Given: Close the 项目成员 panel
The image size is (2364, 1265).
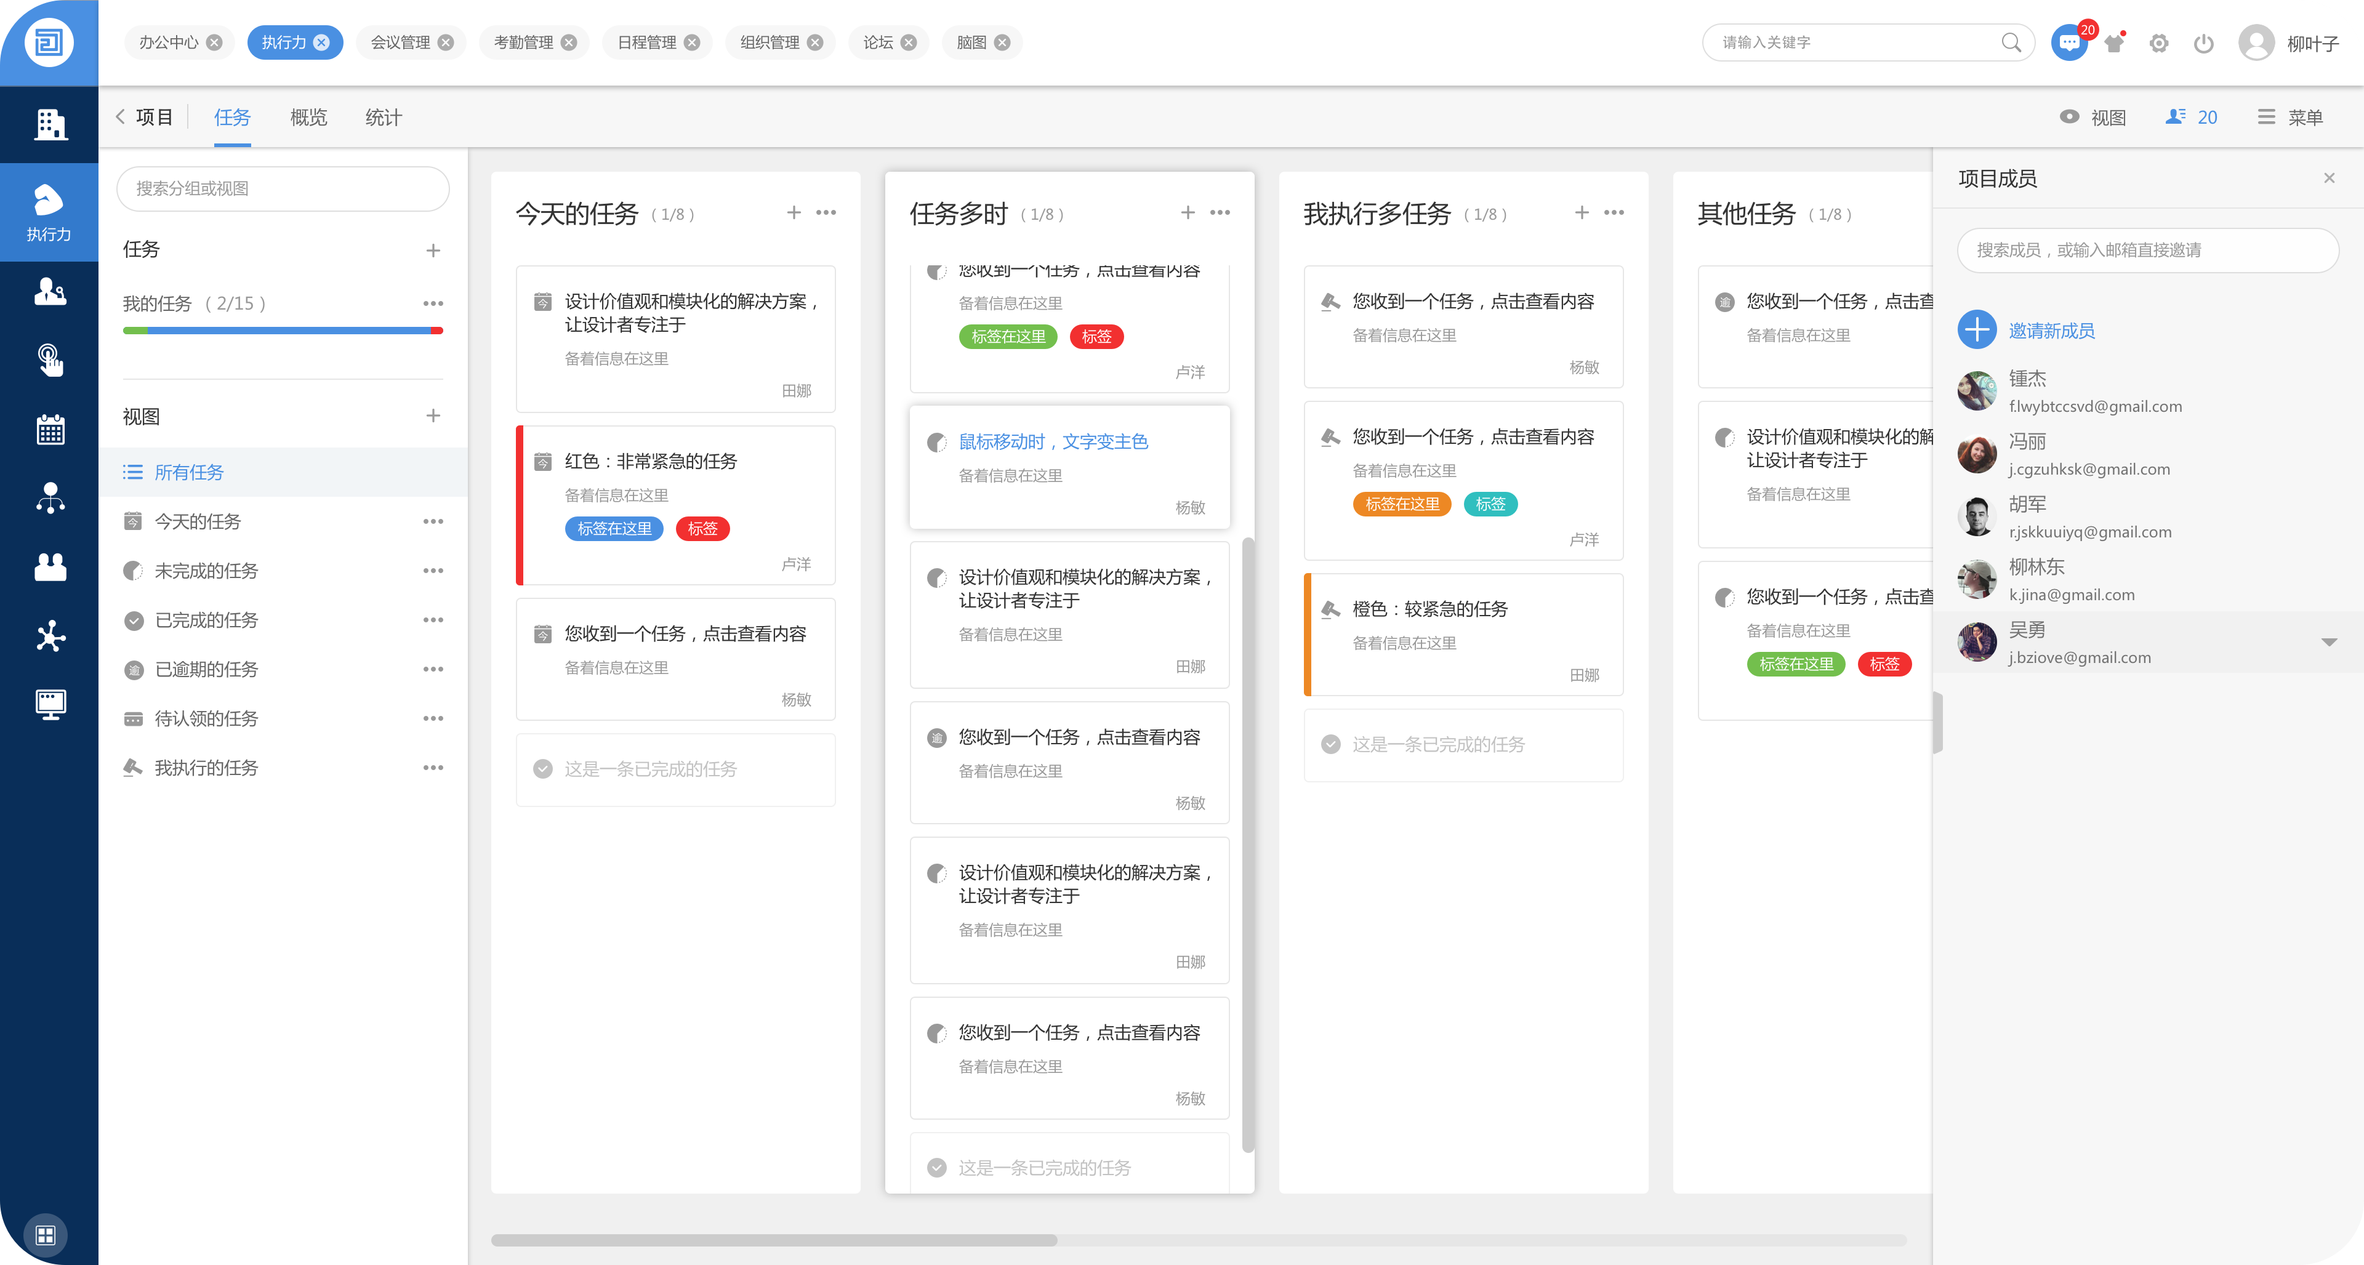Looking at the screenshot, I should [2329, 178].
